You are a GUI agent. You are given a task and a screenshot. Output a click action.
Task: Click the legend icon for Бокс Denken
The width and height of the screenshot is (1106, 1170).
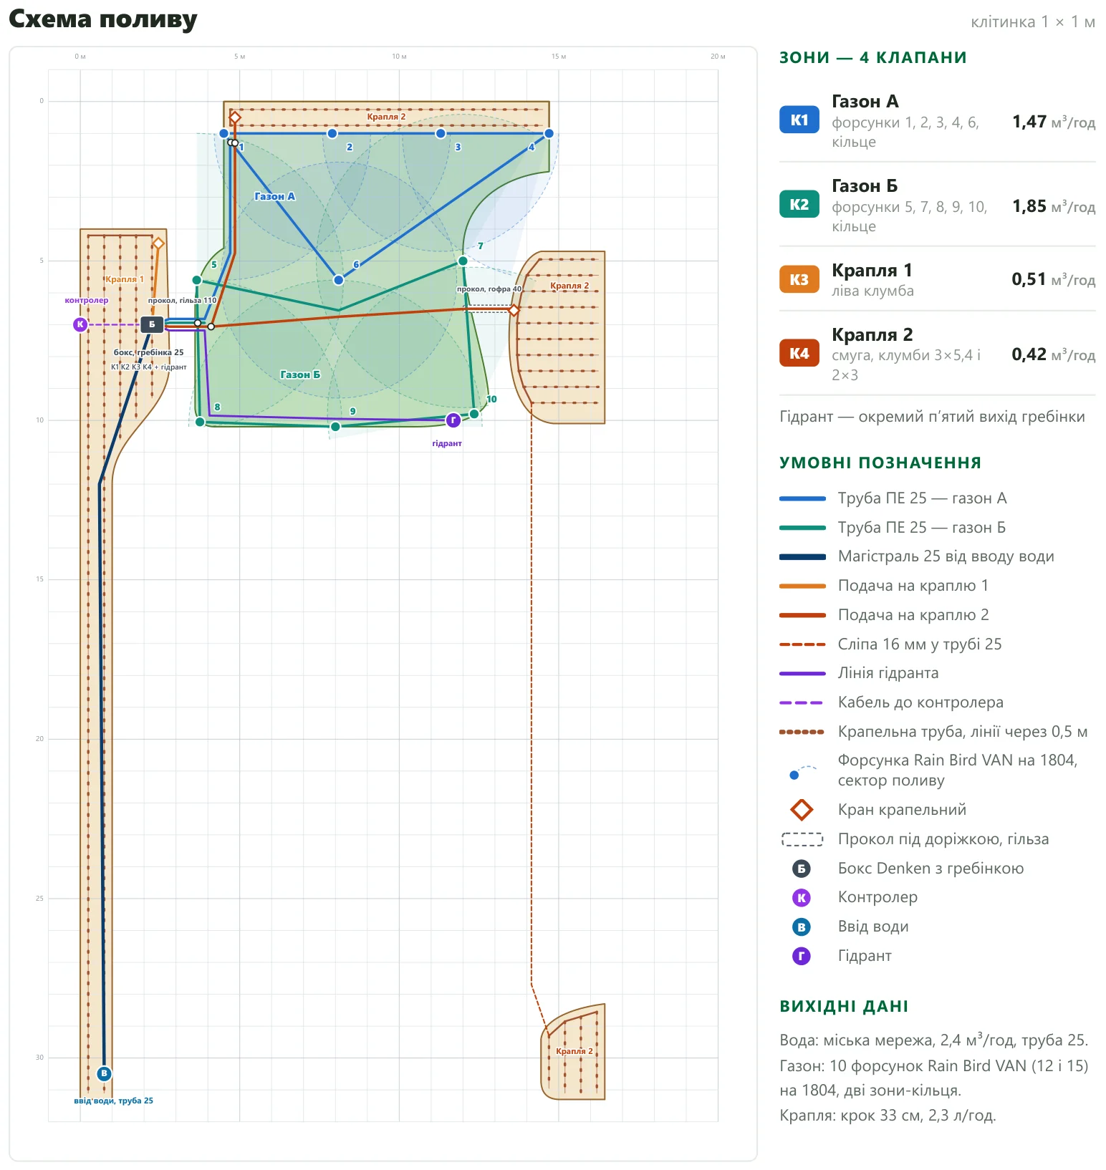coord(802,869)
